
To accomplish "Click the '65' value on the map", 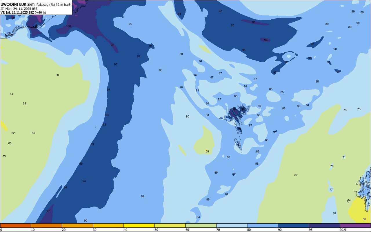I will [x=33, y=133].
